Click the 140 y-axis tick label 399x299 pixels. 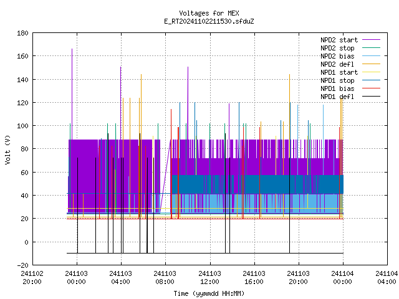pos(22,80)
